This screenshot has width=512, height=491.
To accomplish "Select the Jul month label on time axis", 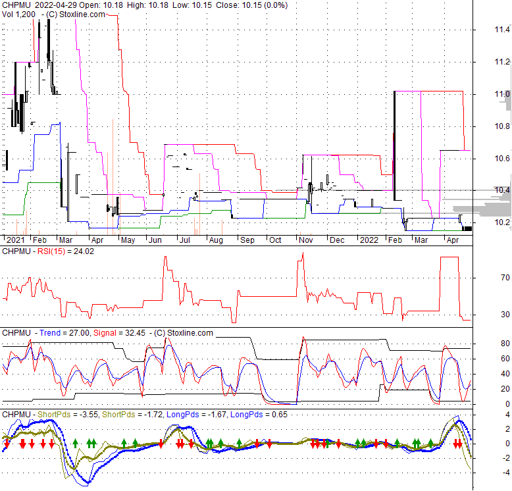I will coord(185,240).
